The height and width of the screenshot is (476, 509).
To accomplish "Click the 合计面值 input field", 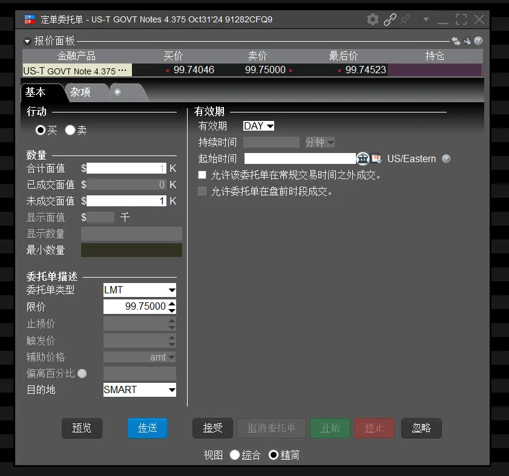I will click(x=126, y=168).
